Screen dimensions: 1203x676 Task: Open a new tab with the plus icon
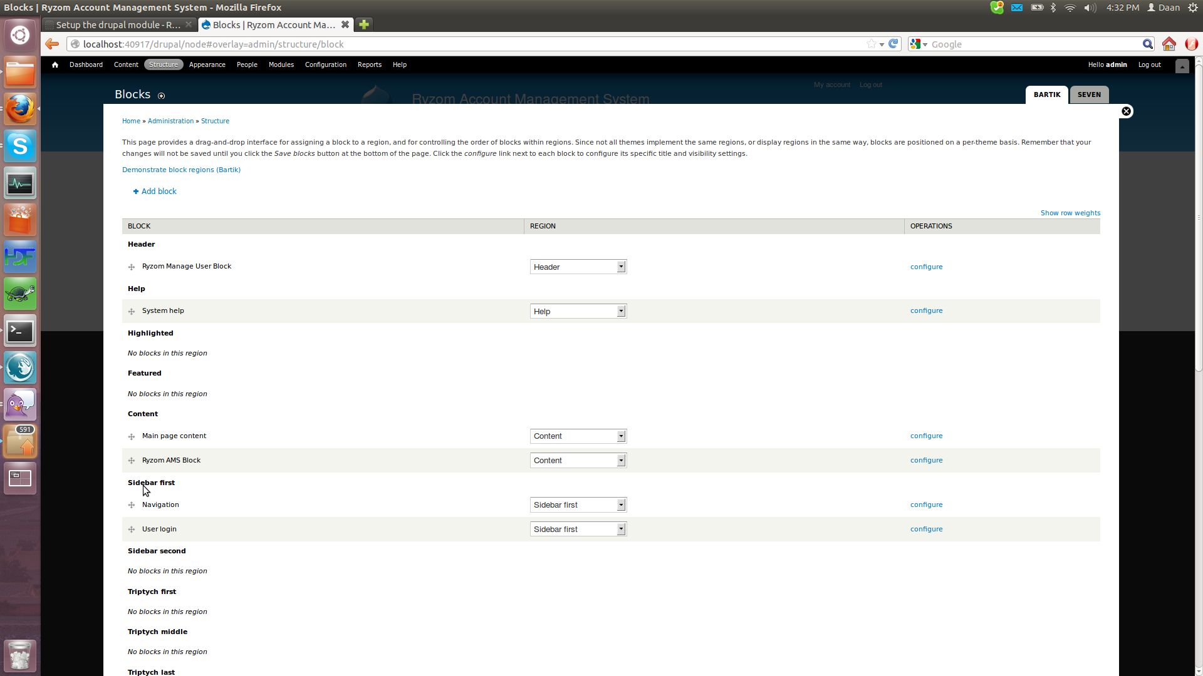coord(363,24)
